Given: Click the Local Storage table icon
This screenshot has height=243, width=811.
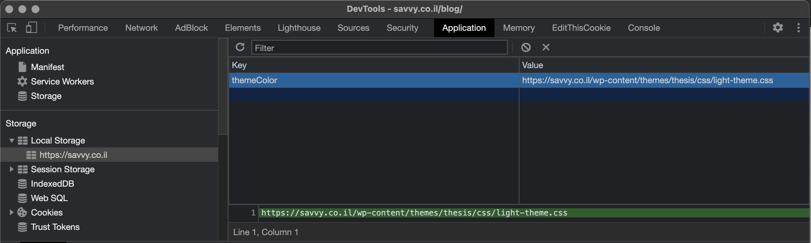Looking at the screenshot, I should click(23, 140).
